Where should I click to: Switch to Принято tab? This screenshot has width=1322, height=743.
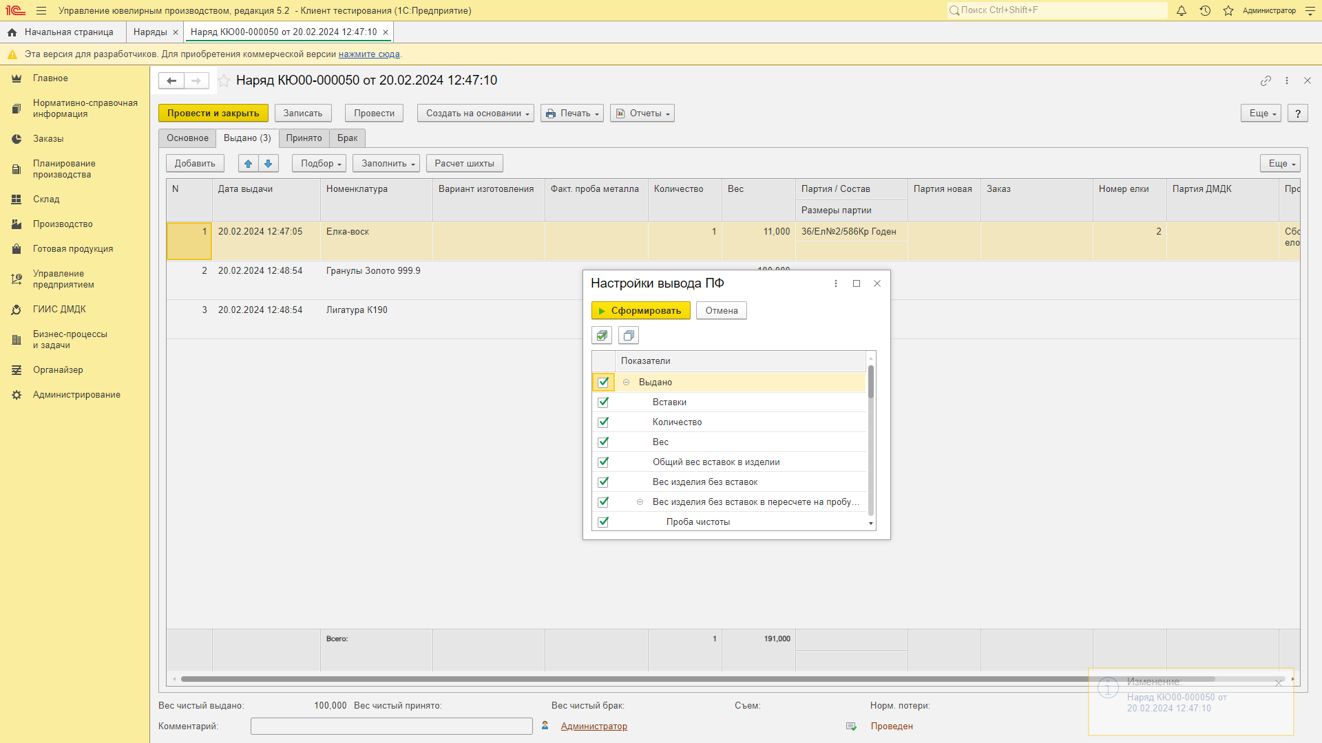pyautogui.click(x=304, y=138)
